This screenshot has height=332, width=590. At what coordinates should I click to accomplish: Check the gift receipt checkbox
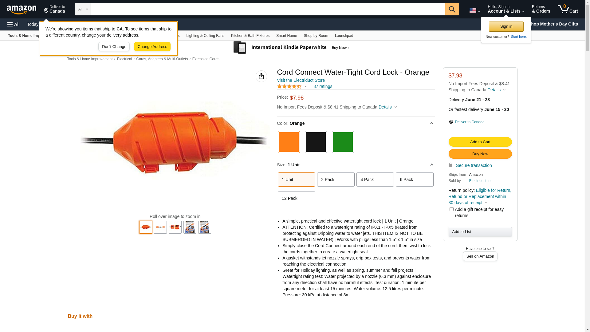pyautogui.click(x=451, y=209)
